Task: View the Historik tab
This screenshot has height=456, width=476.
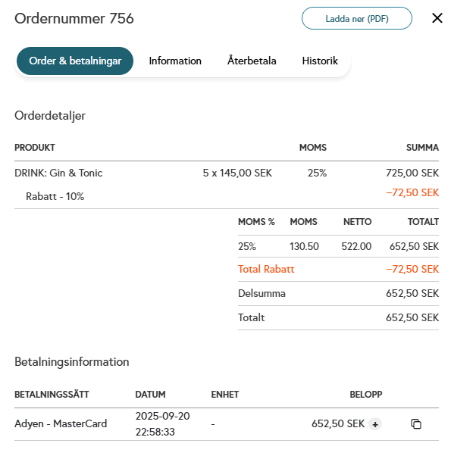Action: click(320, 61)
